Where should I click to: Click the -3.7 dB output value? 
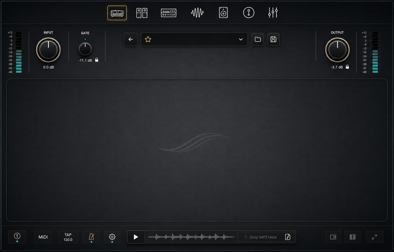point(337,67)
